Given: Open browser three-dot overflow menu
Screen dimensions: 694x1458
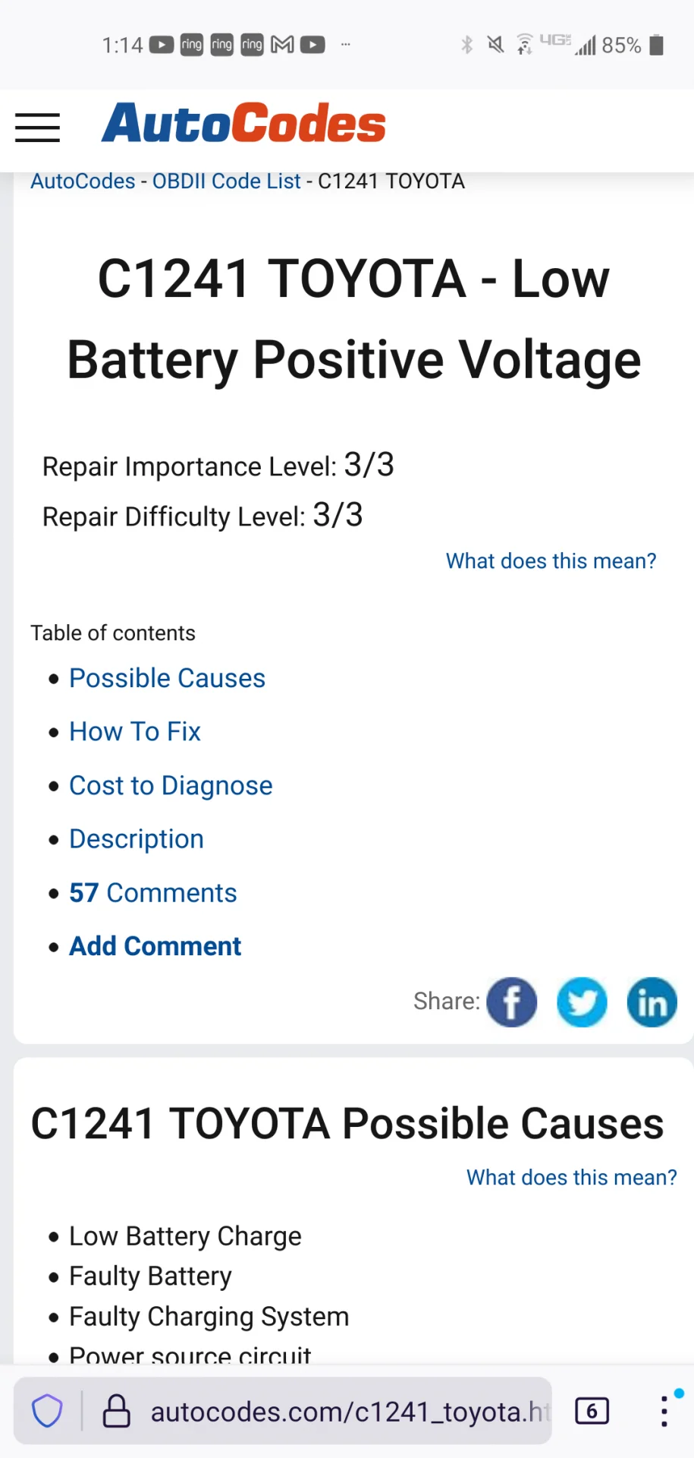Looking at the screenshot, I should tap(664, 1412).
